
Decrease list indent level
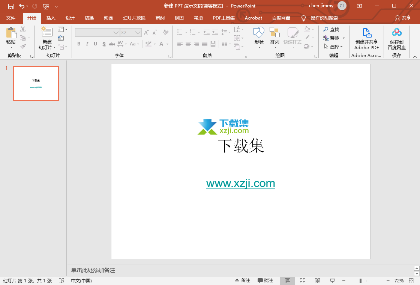[x=207, y=32]
